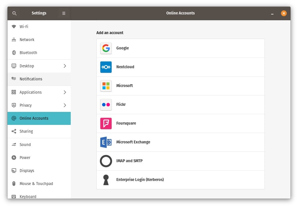Open Power settings panel
The height and width of the screenshot is (207, 298).
click(x=39, y=158)
